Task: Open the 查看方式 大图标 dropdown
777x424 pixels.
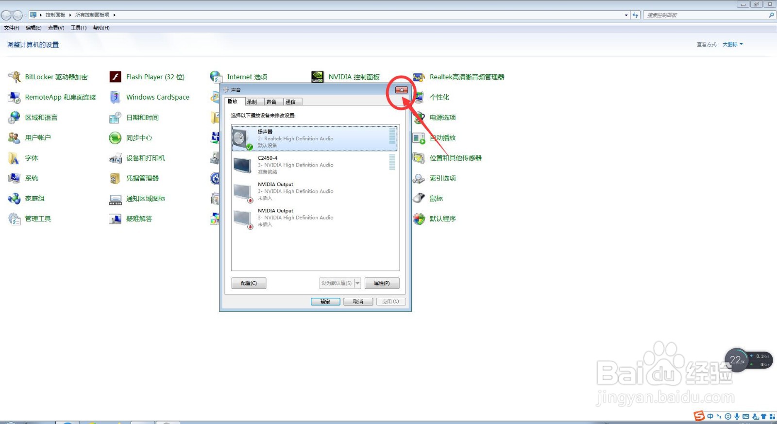Action: (732, 44)
